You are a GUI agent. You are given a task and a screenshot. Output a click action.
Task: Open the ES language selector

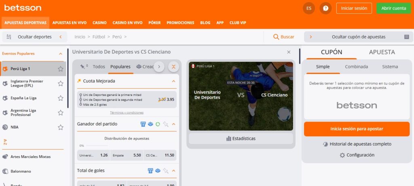tap(308, 8)
